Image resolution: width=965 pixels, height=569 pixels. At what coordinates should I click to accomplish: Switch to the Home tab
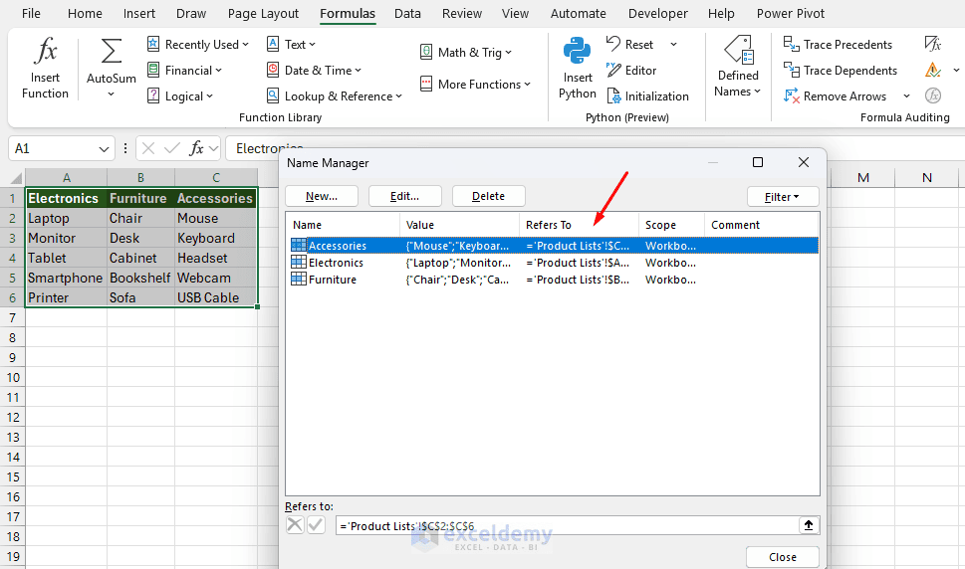(85, 14)
